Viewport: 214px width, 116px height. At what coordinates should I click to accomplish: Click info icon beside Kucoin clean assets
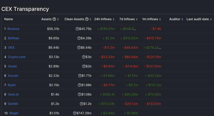[x=79, y=76]
